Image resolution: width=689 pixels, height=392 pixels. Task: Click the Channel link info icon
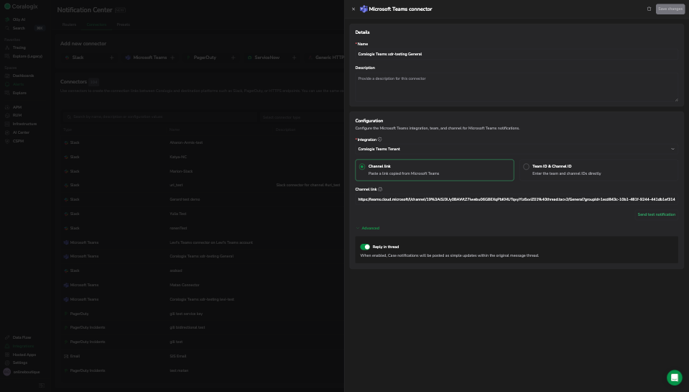tap(380, 189)
